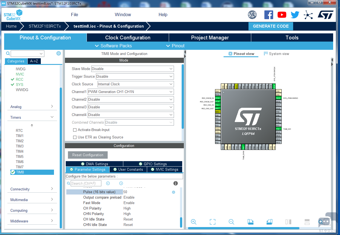Open the peripheral search combo box
Screen dimensions: 340x235
[27, 54]
